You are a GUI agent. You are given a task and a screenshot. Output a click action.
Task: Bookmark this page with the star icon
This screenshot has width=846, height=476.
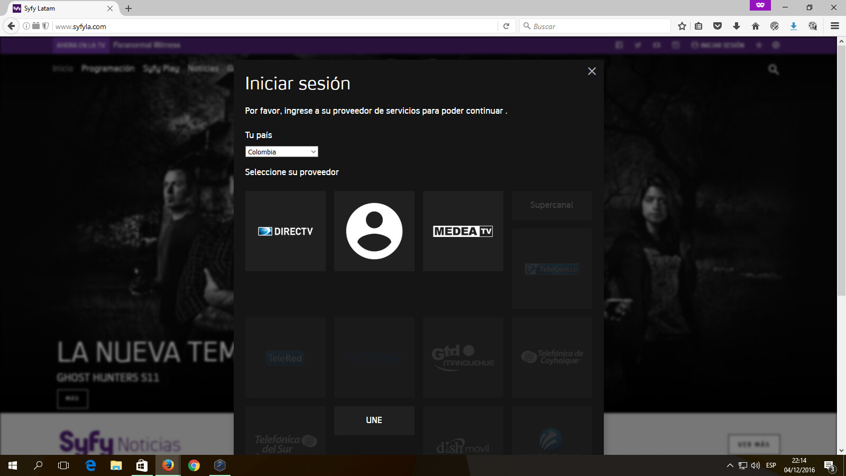682,26
